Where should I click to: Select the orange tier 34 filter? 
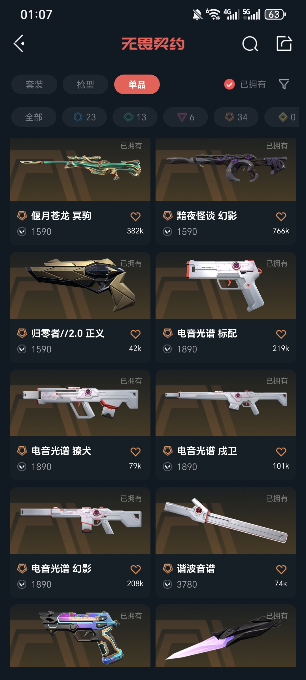(x=236, y=117)
